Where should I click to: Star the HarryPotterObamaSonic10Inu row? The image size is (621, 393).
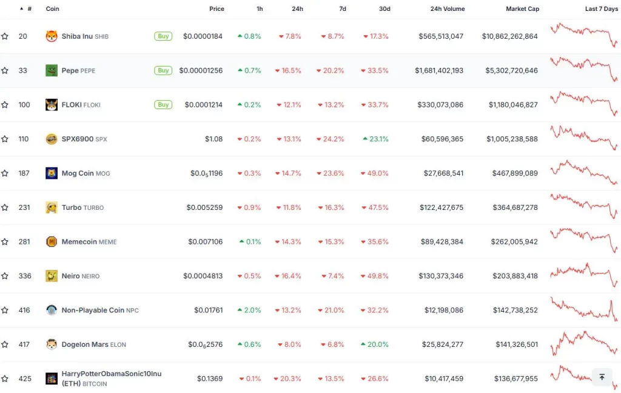[5, 378]
